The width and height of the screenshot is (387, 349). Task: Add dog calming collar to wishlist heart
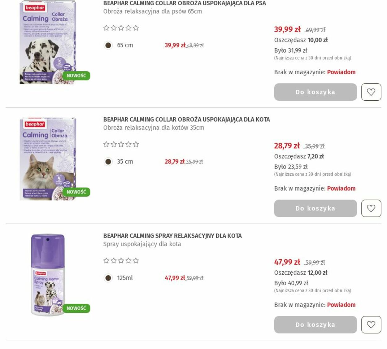pyautogui.click(x=371, y=92)
